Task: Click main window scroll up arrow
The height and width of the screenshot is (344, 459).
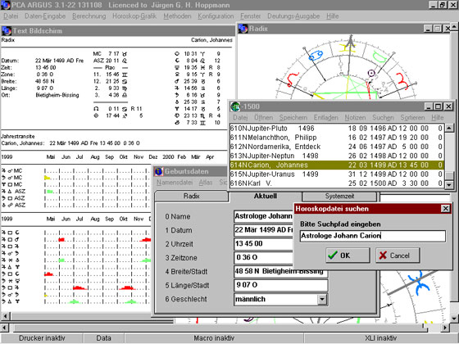Action: click(x=454, y=27)
